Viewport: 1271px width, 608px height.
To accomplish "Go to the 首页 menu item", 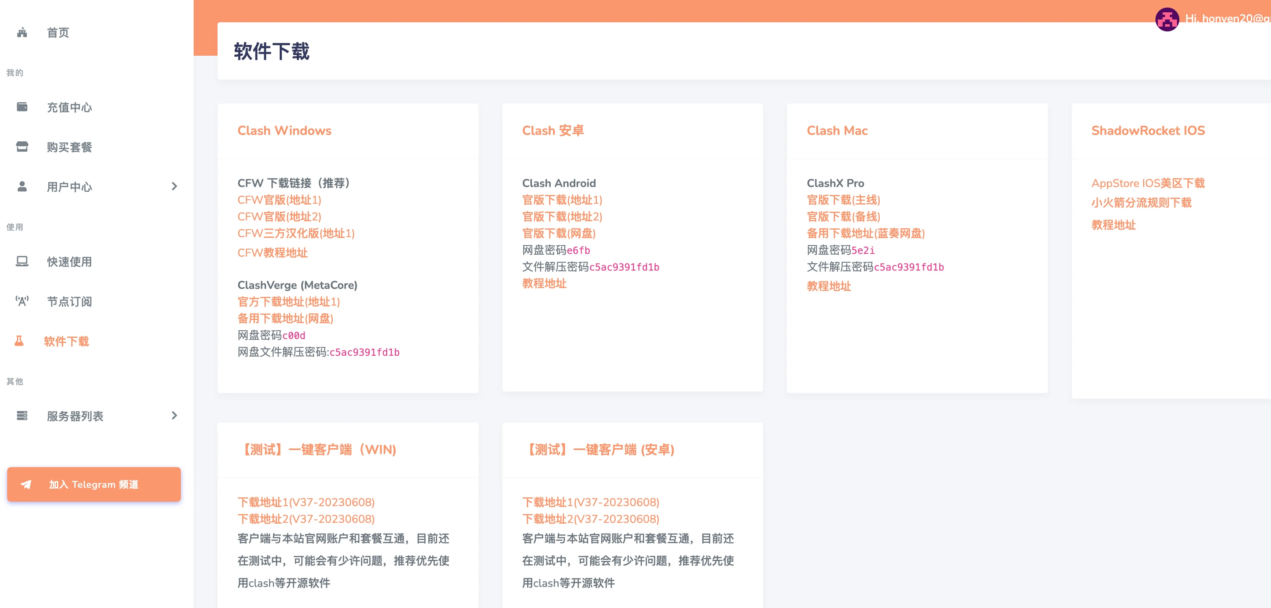I will pyautogui.click(x=58, y=33).
